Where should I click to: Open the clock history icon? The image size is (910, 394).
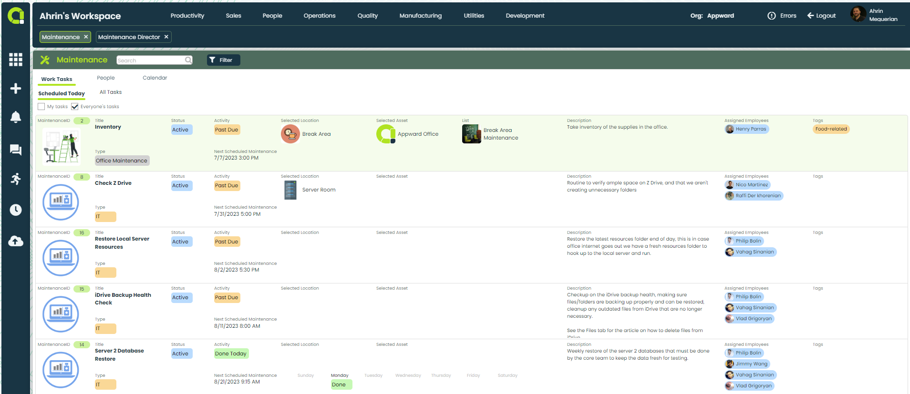click(16, 210)
